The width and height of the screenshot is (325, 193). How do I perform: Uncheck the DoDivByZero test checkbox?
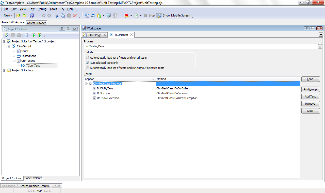pyautogui.click(x=94, y=88)
